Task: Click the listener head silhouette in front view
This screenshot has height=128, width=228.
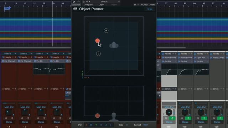Action: (114, 117)
